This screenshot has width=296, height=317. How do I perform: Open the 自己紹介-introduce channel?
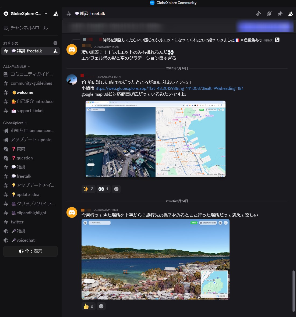(x=30, y=101)
